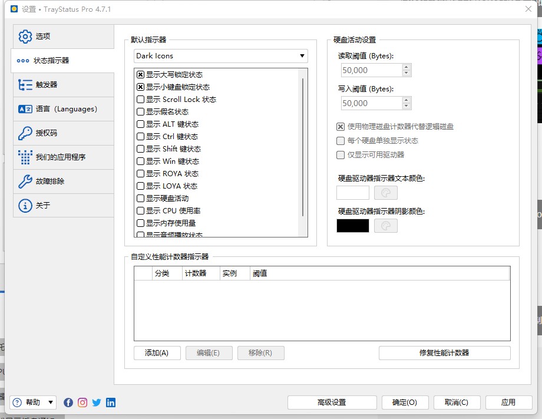Image resolution: width=542 pixels, height=419 pixels.
Task: Open the LinkedIn icon link
Action: pyautogui.click(x=111, y=402)
